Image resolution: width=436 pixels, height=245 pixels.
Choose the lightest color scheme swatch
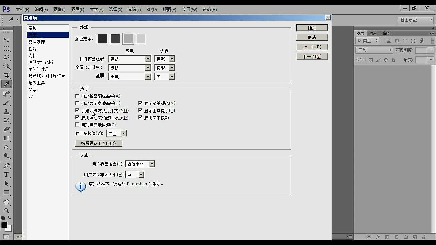[141, 39]
